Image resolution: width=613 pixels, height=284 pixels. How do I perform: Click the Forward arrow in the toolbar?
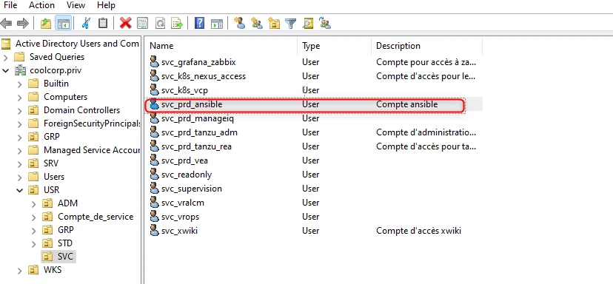pos(23,24)
